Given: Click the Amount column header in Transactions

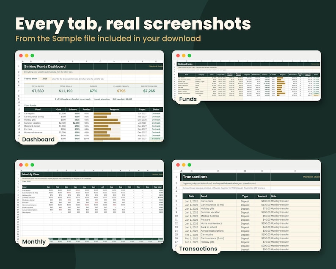Looking at the screenshot, I should click(x=262, y=196).
